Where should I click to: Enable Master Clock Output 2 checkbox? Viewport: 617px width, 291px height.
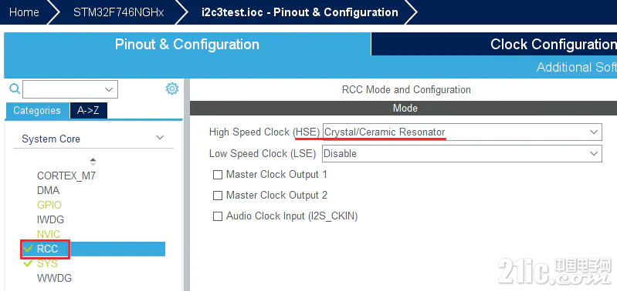(x=218, y=196)
